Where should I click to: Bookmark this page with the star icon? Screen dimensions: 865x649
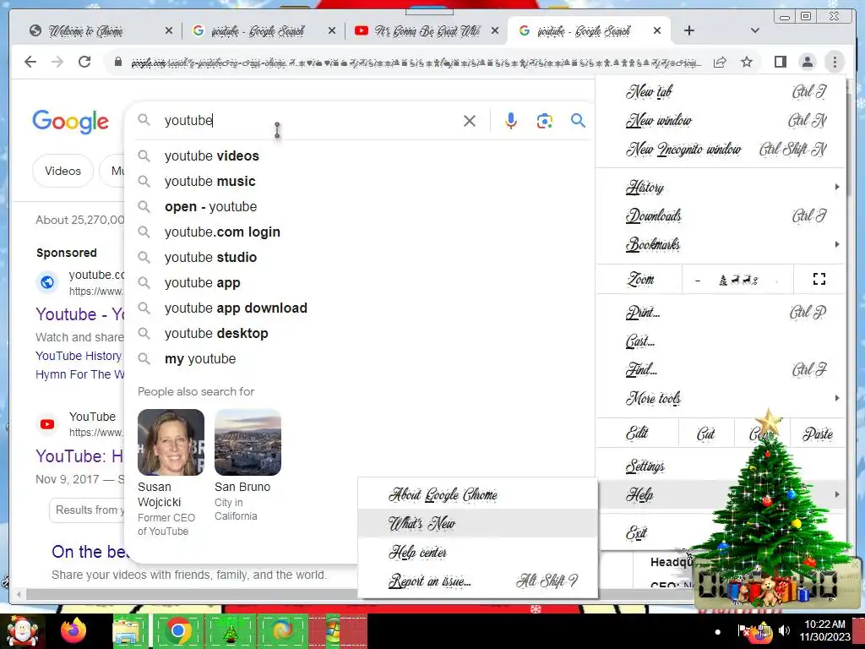click(x=747, y=62)
